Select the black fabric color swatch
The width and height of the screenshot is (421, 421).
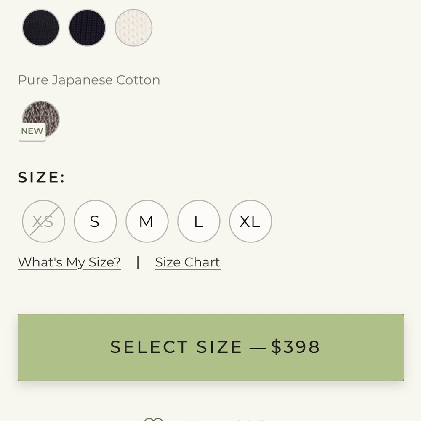[x=41, y=28]
